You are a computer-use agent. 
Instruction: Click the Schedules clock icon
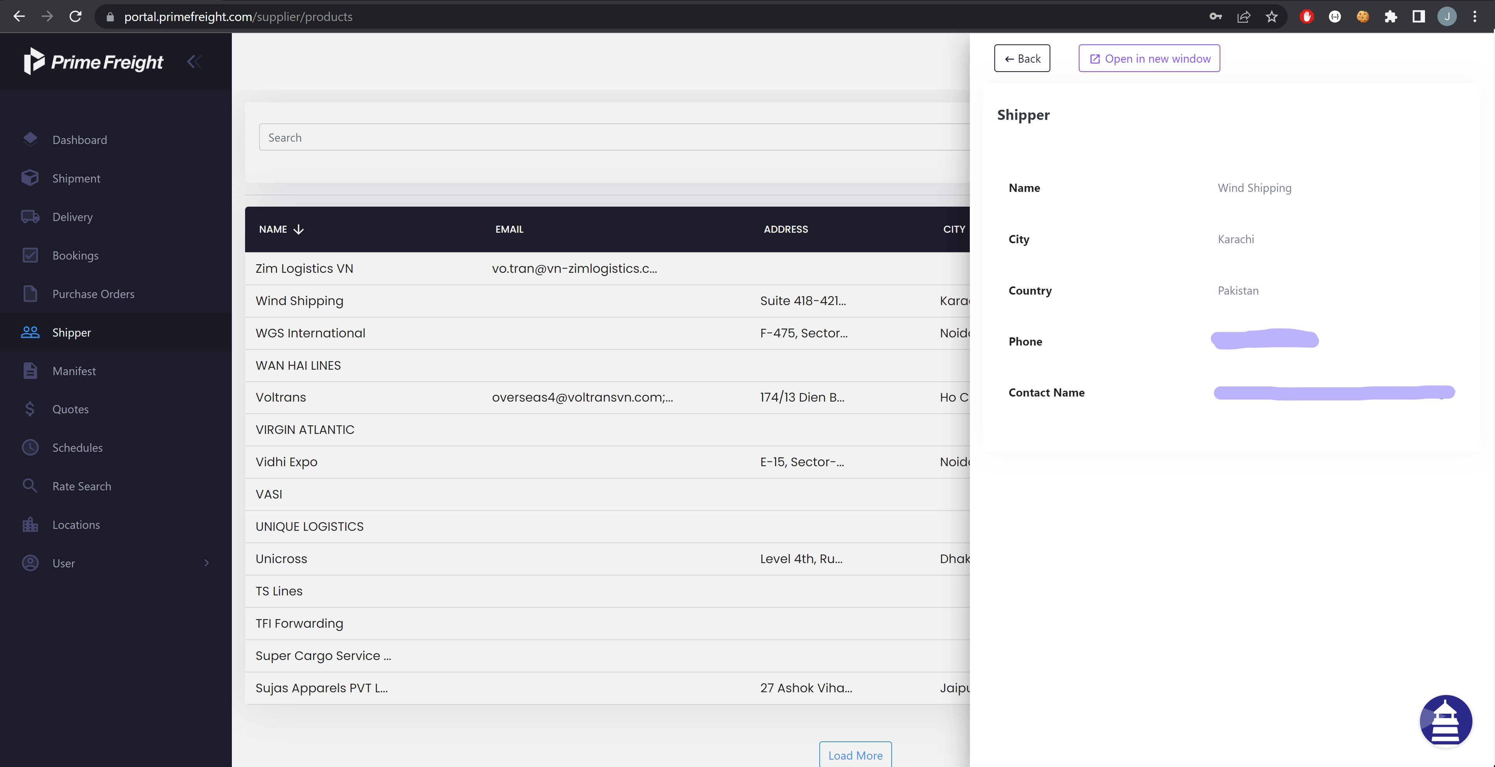point(30,448)
